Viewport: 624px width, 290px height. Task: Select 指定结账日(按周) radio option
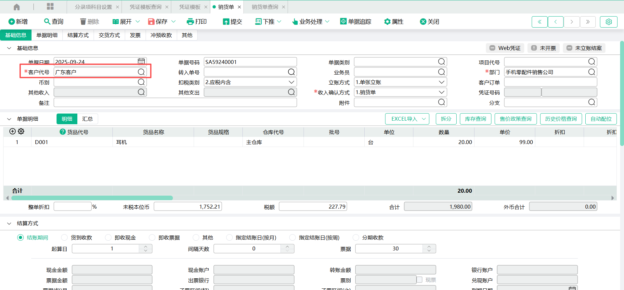(x=292, y=237)
